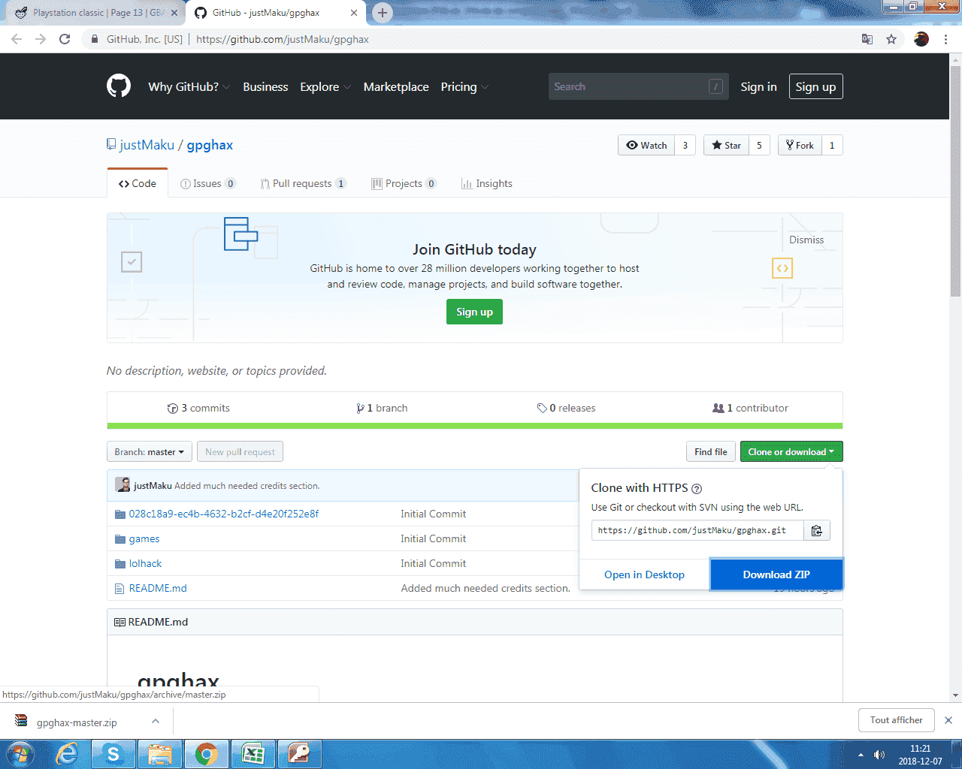Switch to the Code tab

point(138,183)
